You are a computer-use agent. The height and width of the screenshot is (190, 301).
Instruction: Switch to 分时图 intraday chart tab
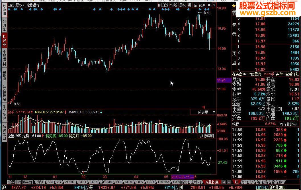coord(4,25)
